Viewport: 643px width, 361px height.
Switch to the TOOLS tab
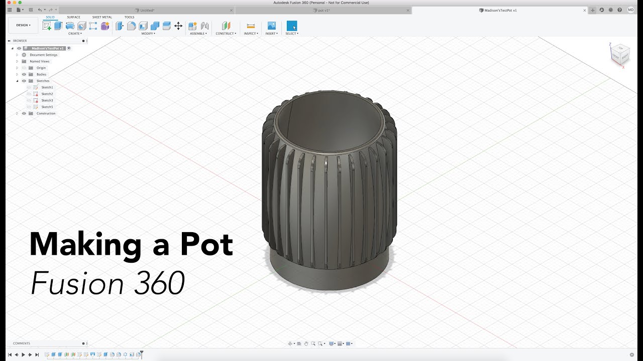point(129,17)
